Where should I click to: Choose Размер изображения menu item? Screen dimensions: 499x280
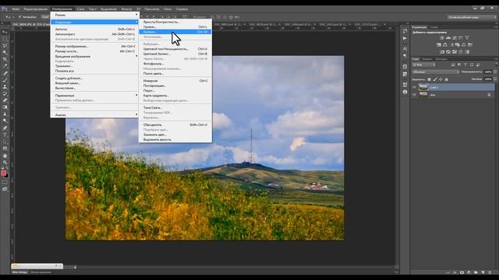point(94,47)
